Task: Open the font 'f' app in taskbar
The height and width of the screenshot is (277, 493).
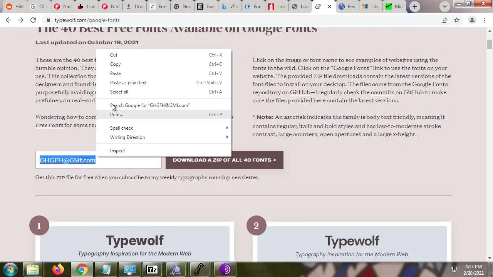Action: click(x=199, y=270)
